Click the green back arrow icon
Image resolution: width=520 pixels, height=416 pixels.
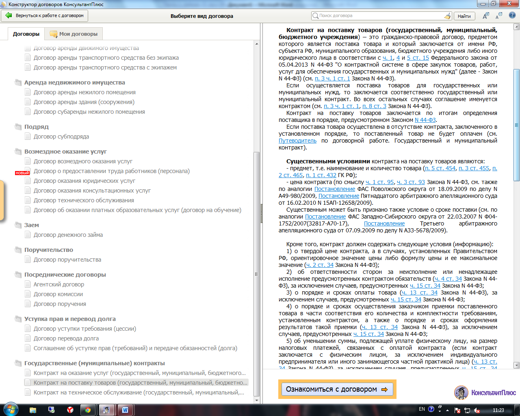click(9, 15)
